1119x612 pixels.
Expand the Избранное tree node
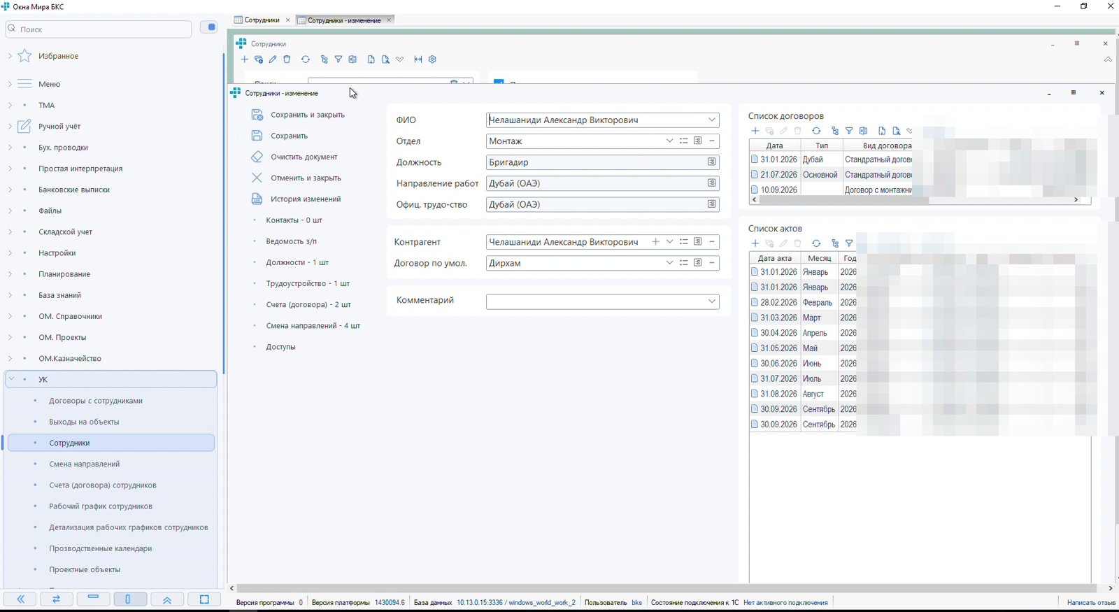[10, 56]
